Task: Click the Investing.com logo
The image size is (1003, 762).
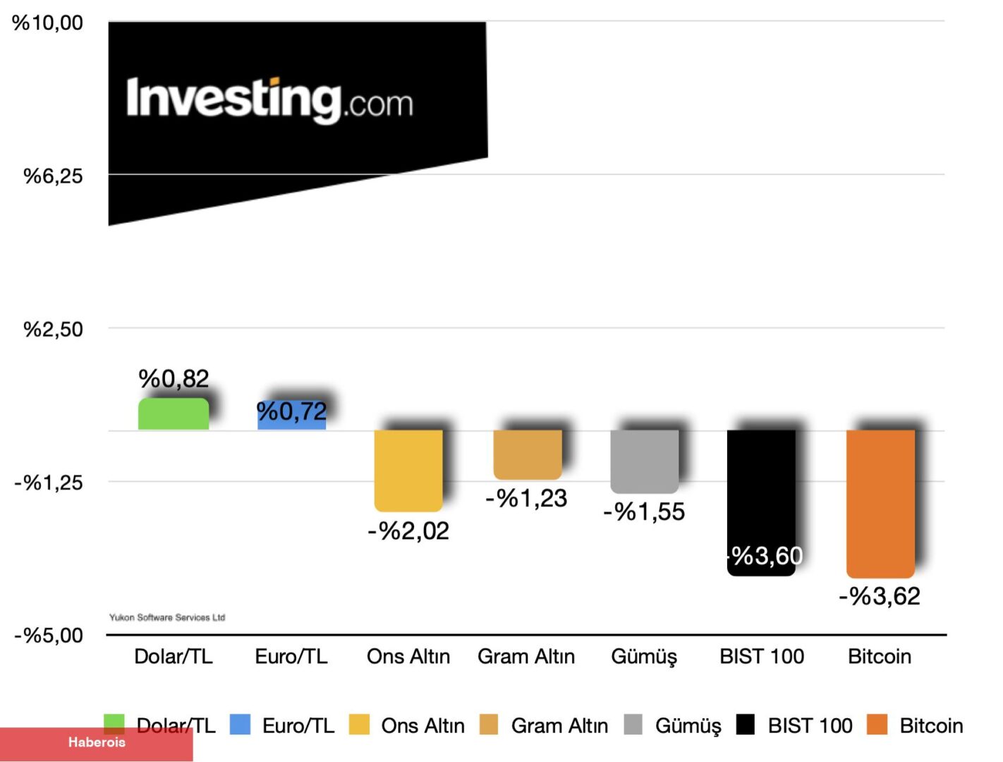Action: point(269,100)
